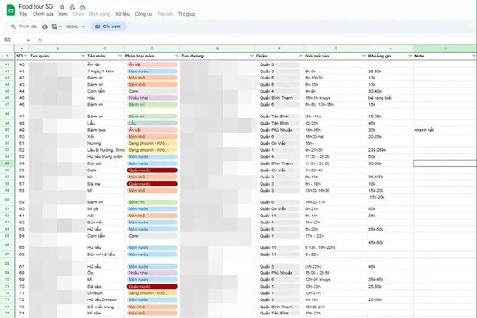Click the Trình đơn search field
The image size is (477, 318).
coord(28,26)
